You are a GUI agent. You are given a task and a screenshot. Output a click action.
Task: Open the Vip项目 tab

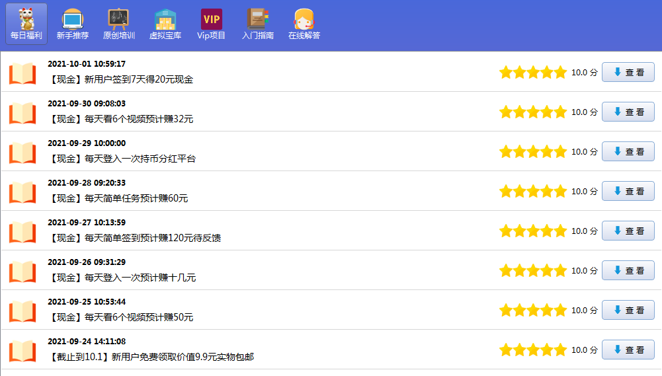click(x=211, y=24)
